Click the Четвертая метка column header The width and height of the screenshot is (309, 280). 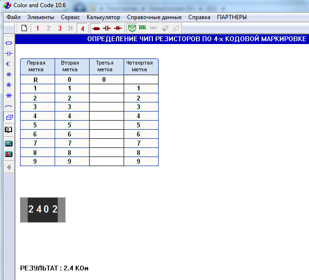coord(141,67)
